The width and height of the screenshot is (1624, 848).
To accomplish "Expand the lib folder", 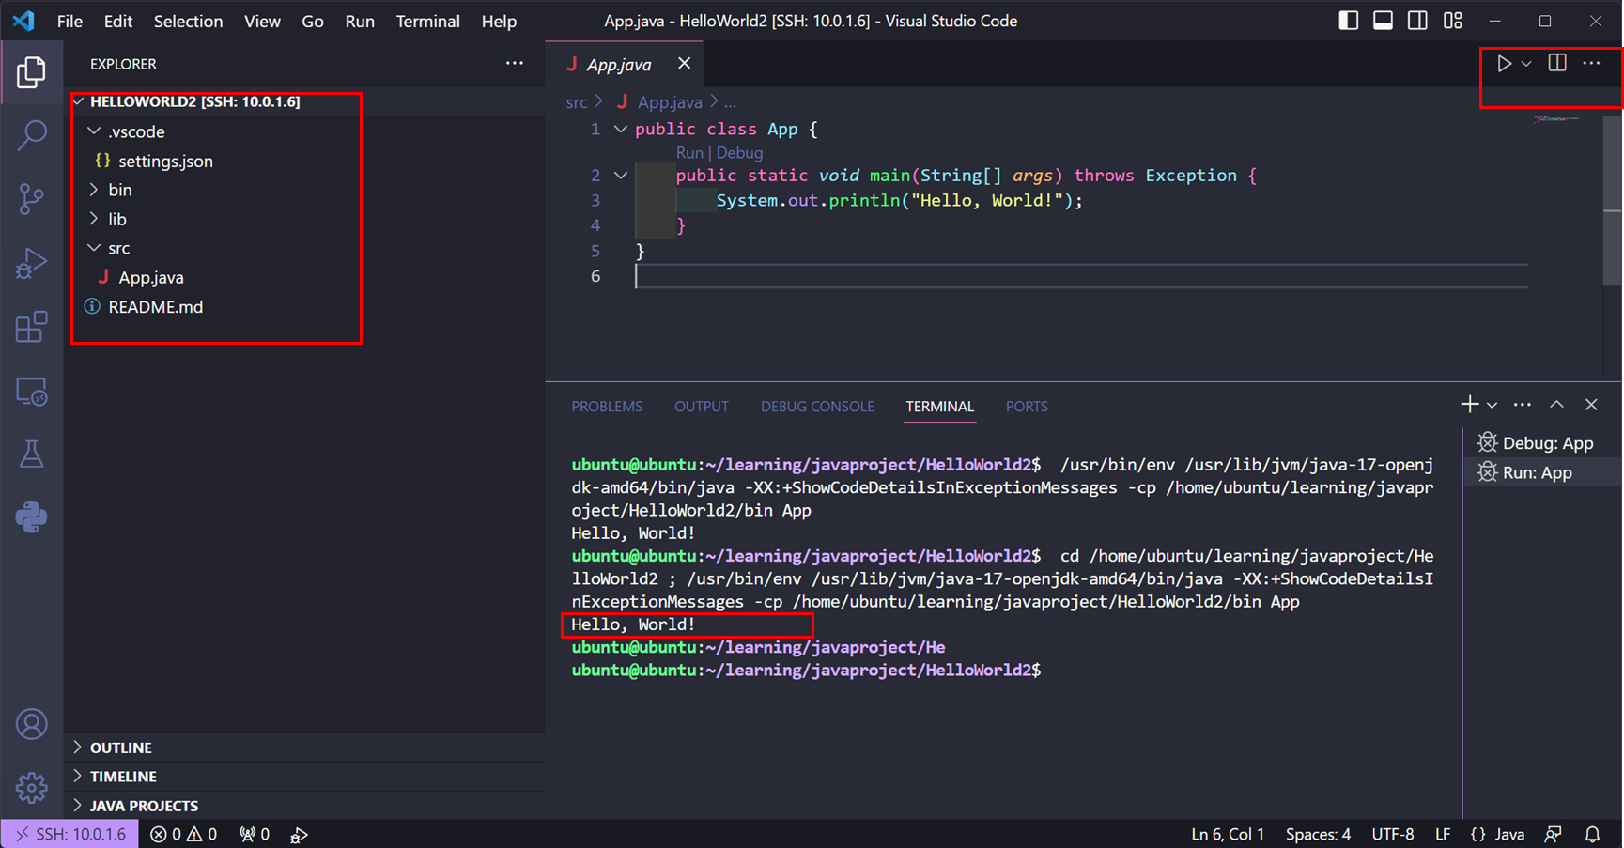I will click(94, 219).
